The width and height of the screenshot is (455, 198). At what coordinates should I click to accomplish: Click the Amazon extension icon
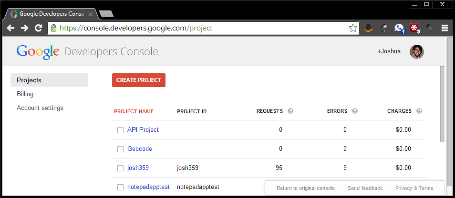pyautogui.click(x=368, y=28)
